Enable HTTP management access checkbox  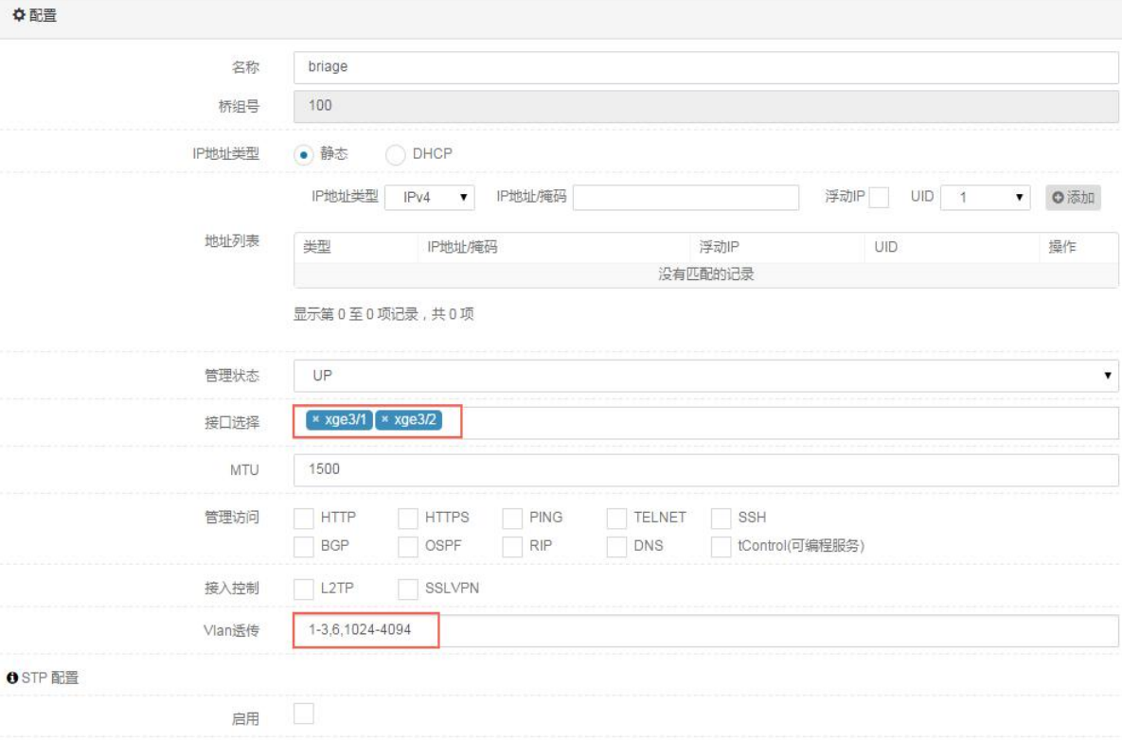303,518
